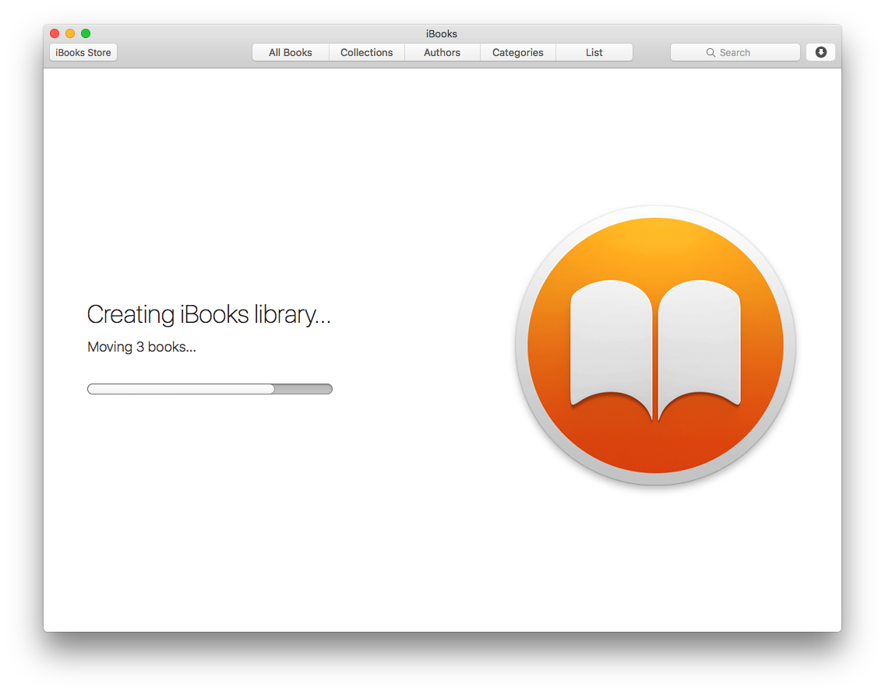Zoom the window with green button
This screenshot has width=885, height=694.
tap(86, 33)
